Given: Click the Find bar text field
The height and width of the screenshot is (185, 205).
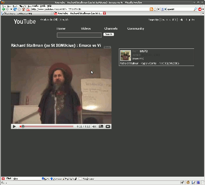Looking at the screenshot, I should point(27,179).
